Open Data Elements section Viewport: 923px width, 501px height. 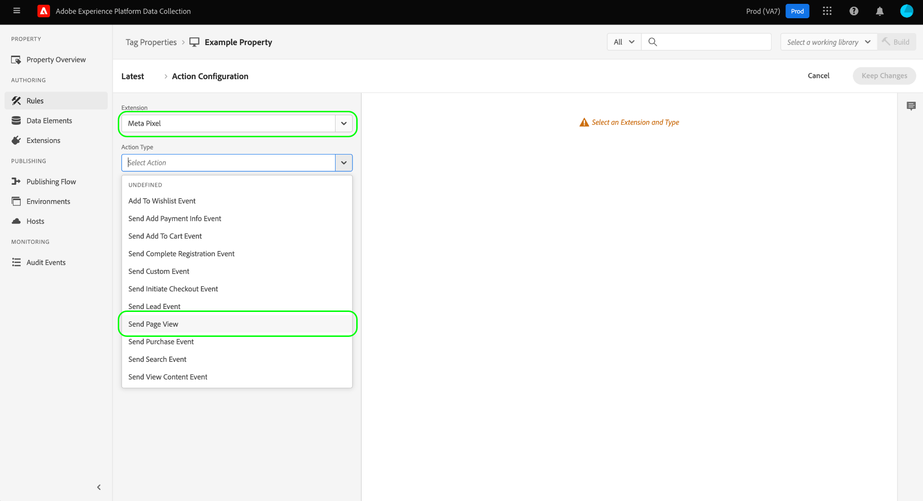click(x=56, y=120)
